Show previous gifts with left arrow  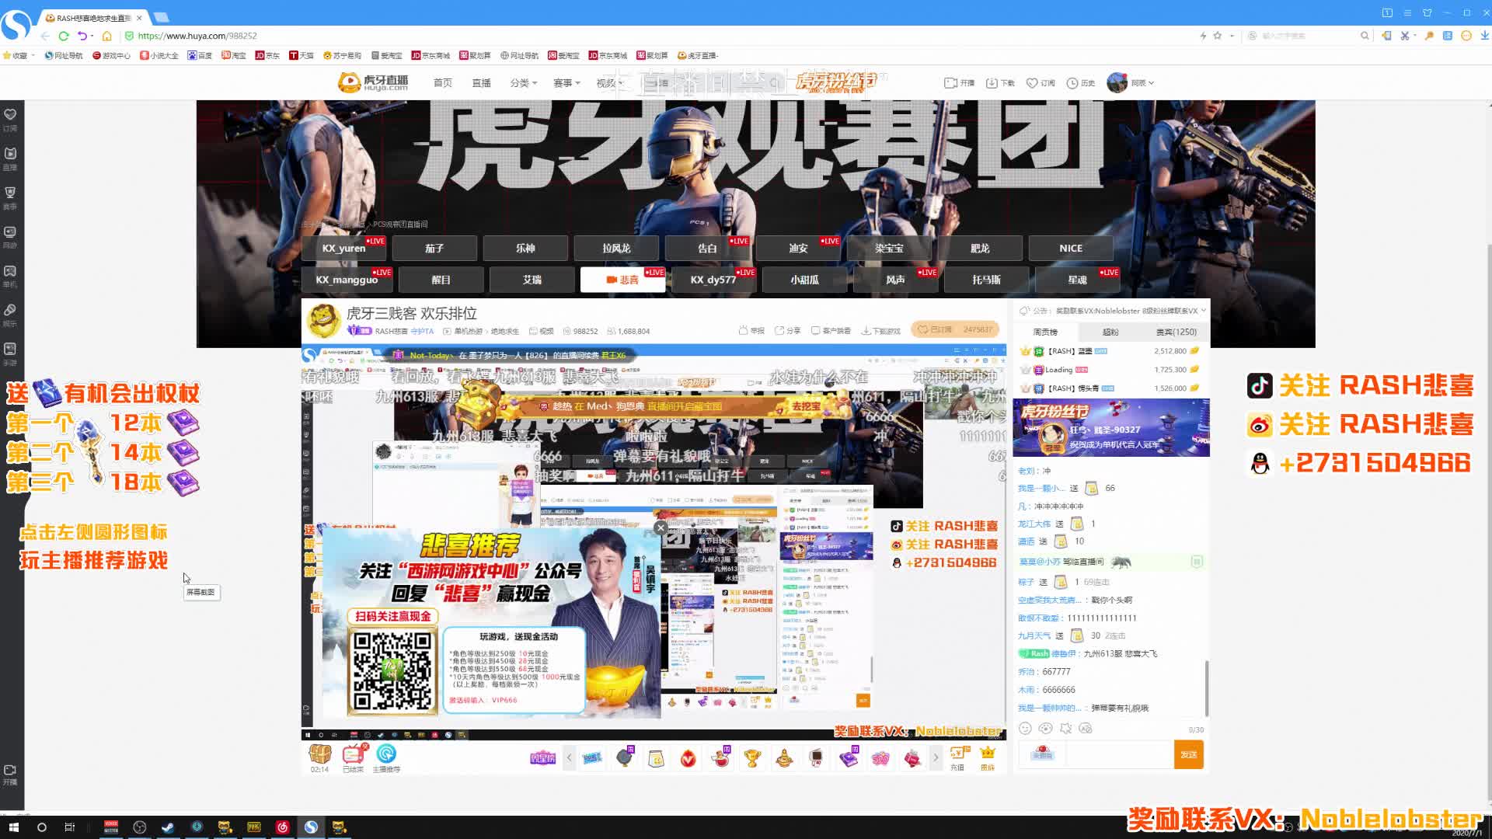(569, 757)
